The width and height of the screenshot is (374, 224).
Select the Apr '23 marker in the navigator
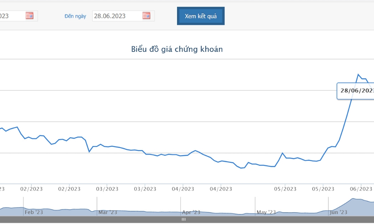coord(191,212)
